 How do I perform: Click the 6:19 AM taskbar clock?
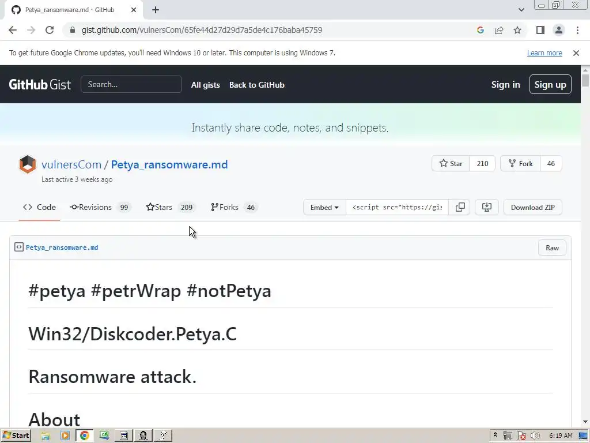(560, 436)
